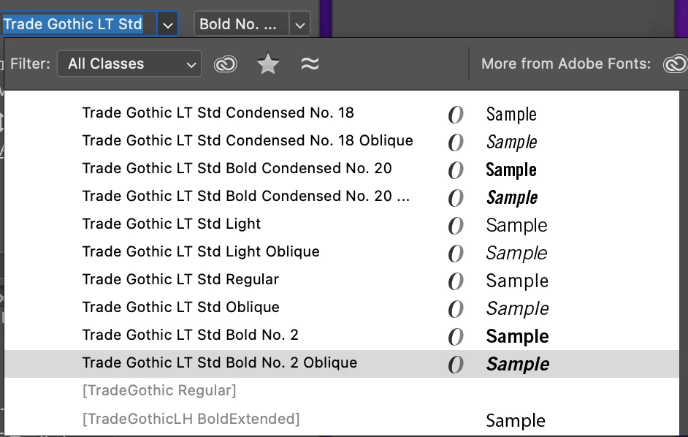Image resolution: width=688 pixels, height=437 pixels.
Task: Click OpenType icon beside Bold No. 2
Action: click(456, 336)
